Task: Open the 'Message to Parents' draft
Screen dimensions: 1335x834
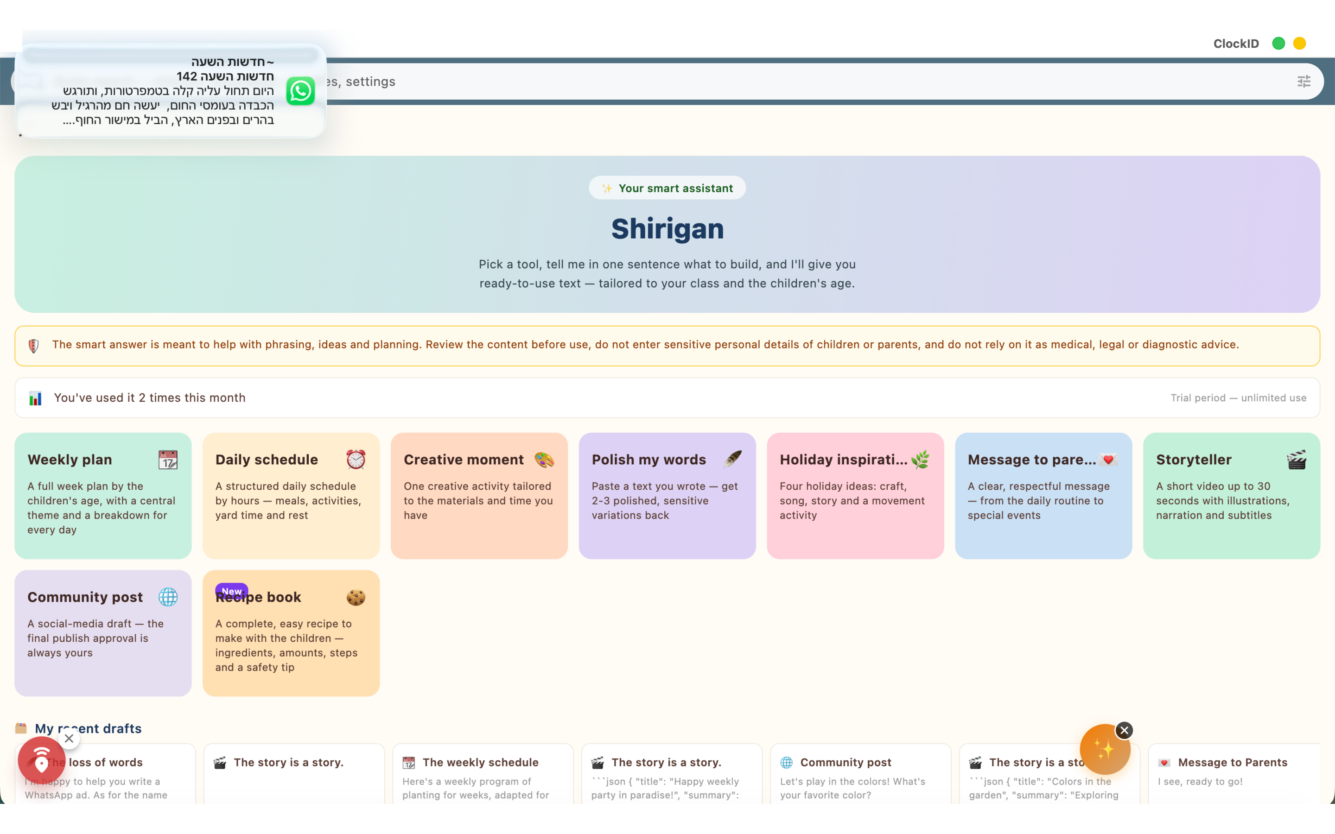Action: point(1234,773)
